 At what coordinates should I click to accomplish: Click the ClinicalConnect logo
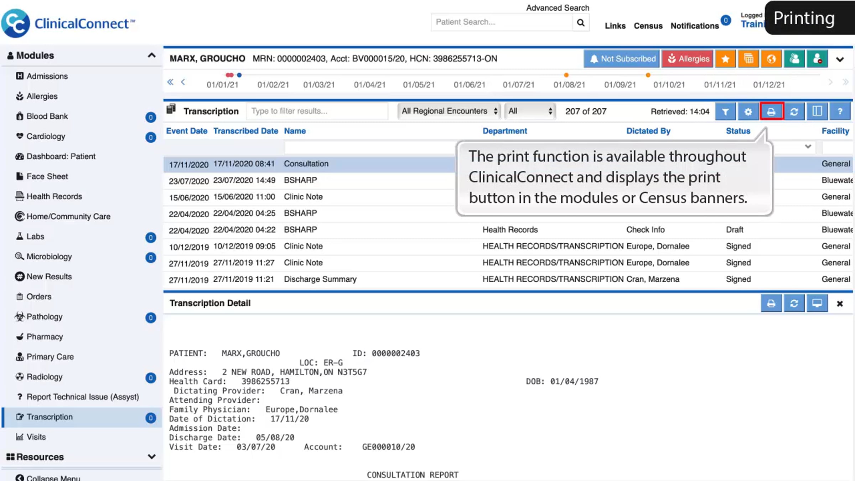point(68,24)
